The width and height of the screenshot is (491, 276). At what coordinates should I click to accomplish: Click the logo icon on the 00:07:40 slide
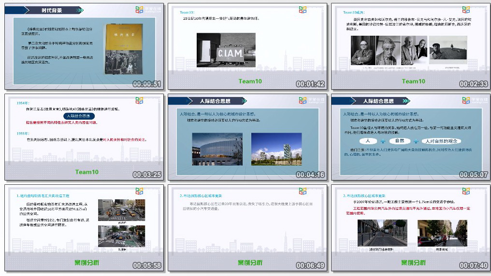(x=466, y=191)
